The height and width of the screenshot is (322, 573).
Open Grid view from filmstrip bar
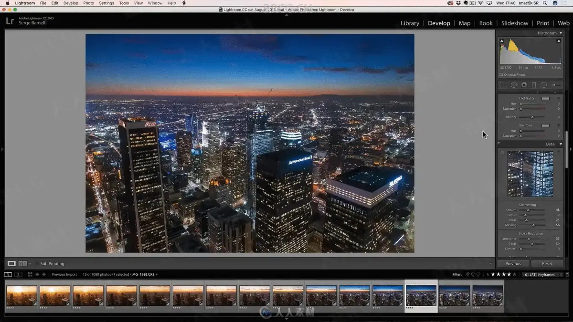coord(30,274)
